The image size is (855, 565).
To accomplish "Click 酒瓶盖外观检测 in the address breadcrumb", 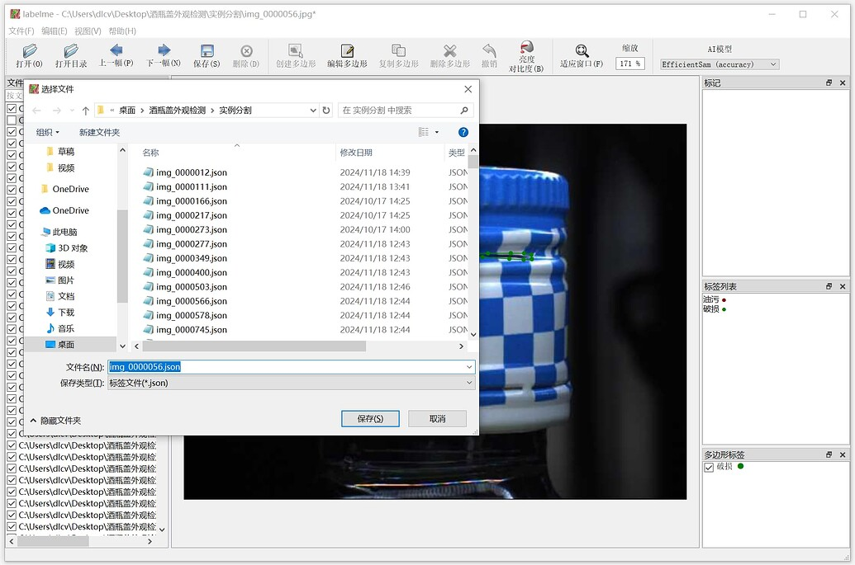I will (x=178, y=111).
